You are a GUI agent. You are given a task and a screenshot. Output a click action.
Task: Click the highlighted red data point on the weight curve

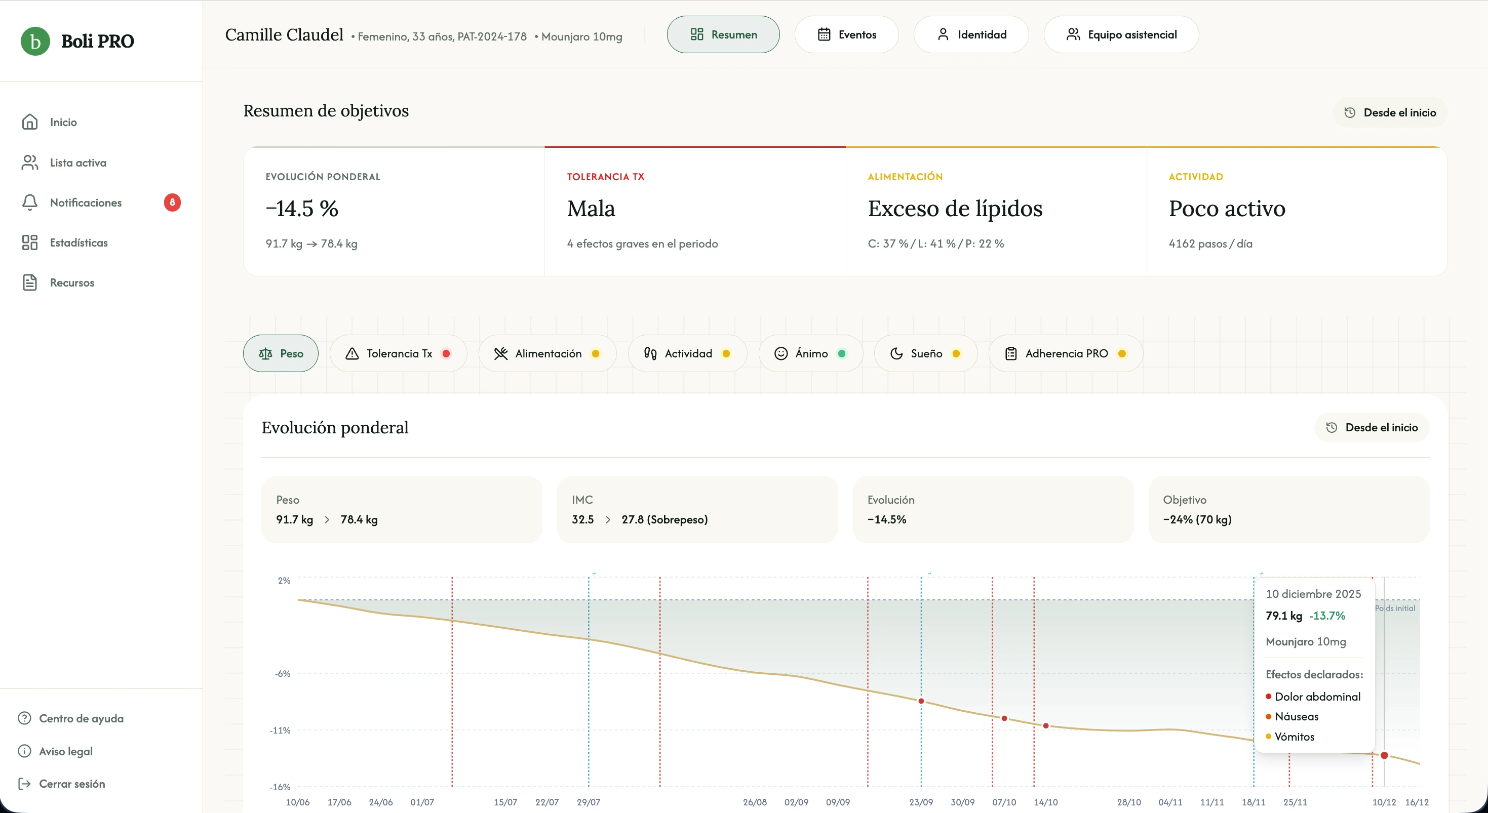pyautogui.click(x=1384, y=755)
